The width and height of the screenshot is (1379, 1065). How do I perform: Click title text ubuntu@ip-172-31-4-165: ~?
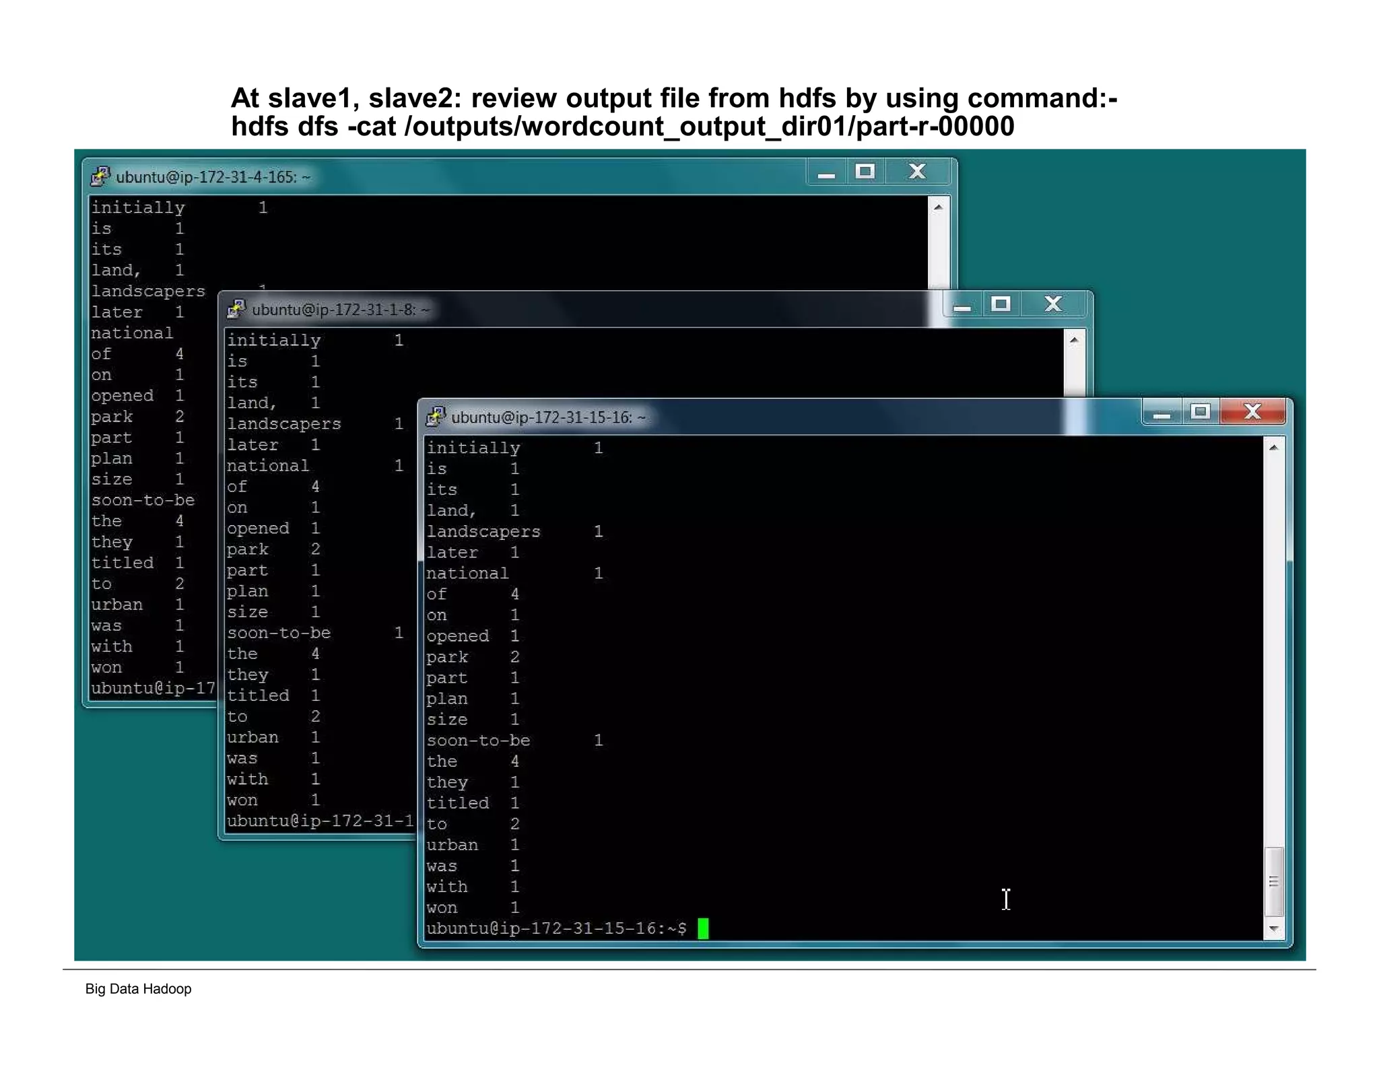pyautogui.click(x=213, y=177)
